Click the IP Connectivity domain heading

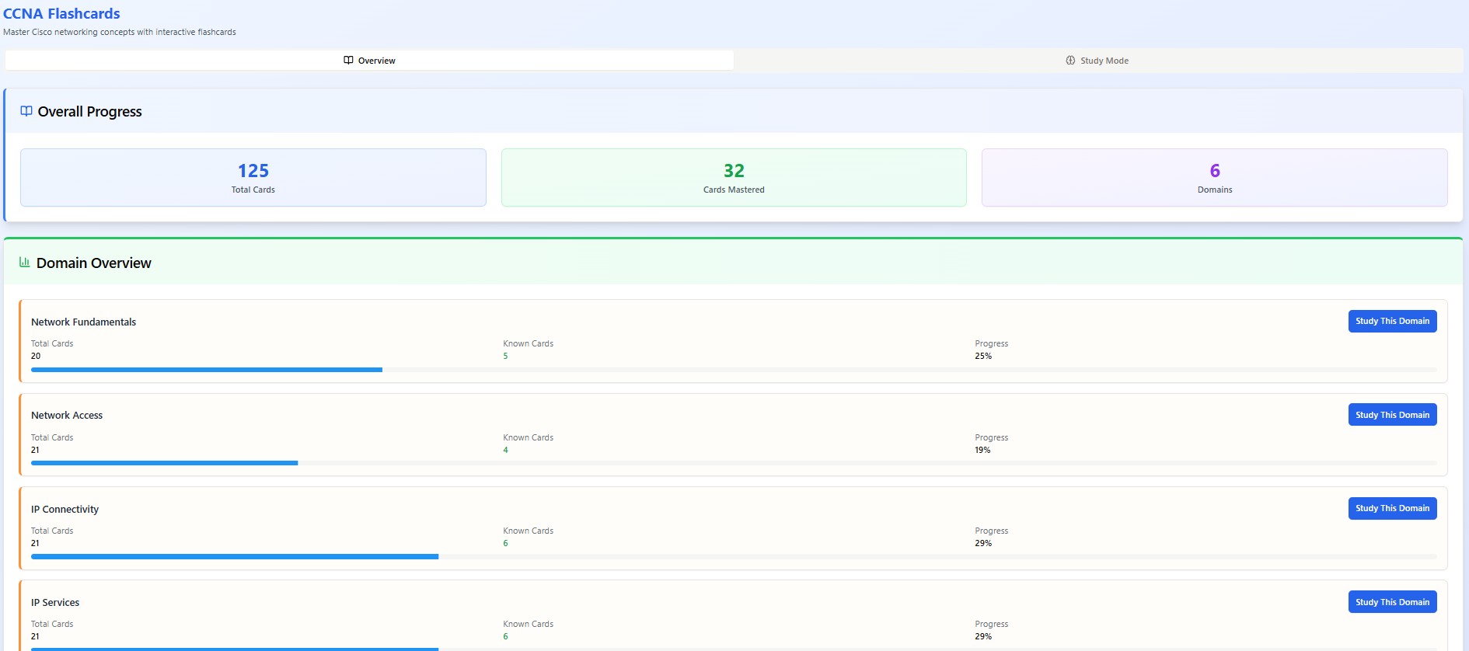pyautogui.click(x=65, y=510)
